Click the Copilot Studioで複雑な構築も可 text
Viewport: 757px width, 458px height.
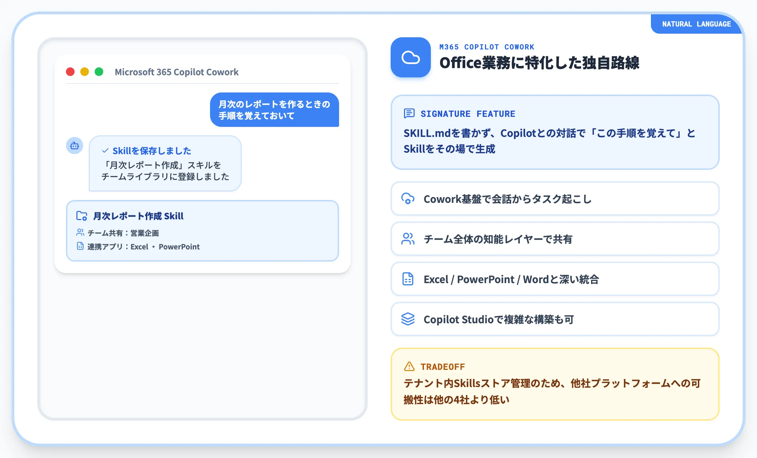(499, 319)
